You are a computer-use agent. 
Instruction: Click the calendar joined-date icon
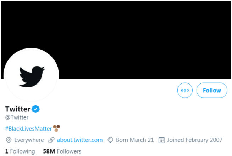point(161,140)
